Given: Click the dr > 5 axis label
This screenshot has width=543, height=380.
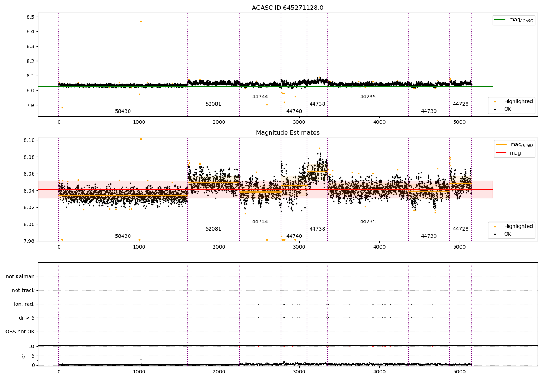Looking at the screenshot, I should (x=27, y=318).
